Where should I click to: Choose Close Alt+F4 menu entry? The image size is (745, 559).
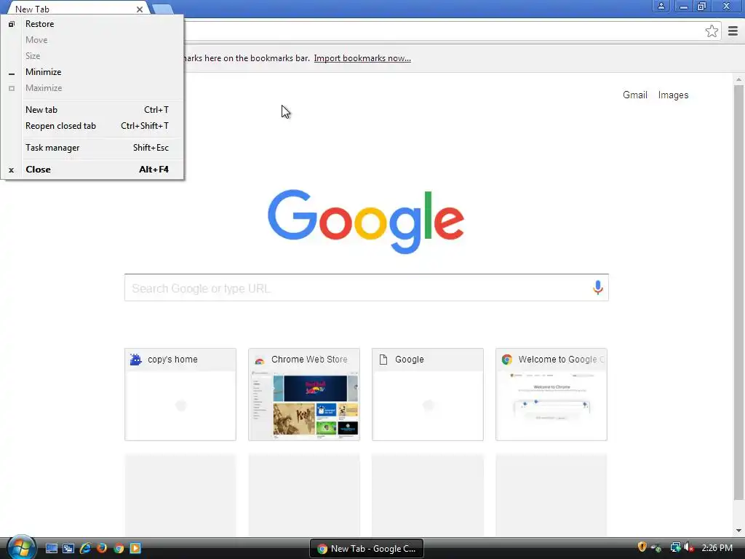pyautogui.click(x=92, y=170)
